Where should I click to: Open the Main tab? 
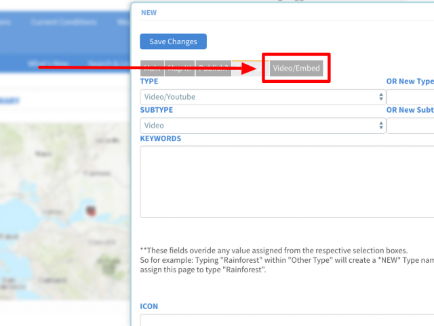[x=152, y=68]
